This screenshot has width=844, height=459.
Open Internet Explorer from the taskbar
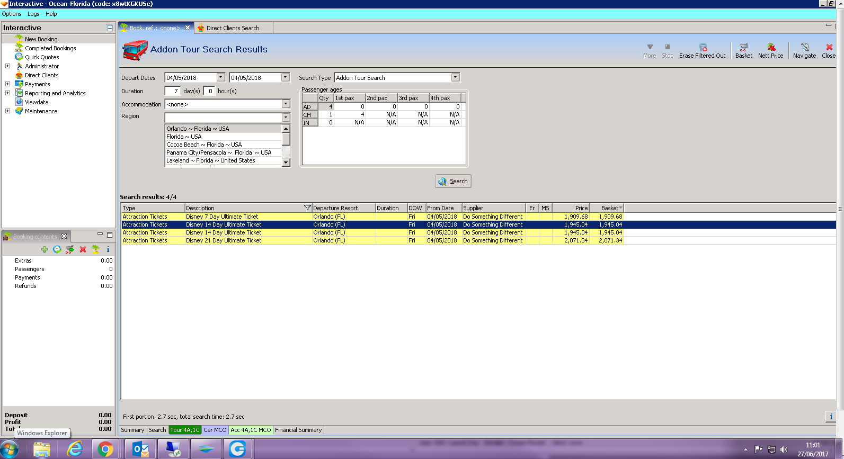[75, 449]
